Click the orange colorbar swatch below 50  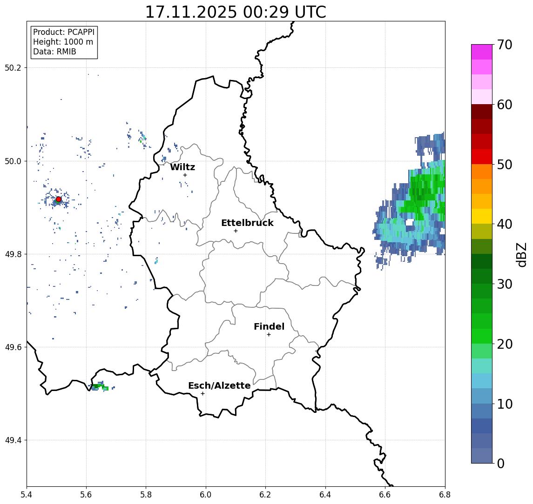pyautogui.click(x=482, y=172)
